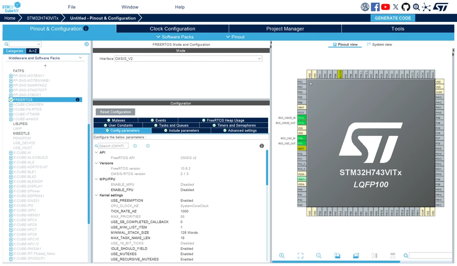The width and height of the screenshot is (457, 266).
Task: Fit chip to the view area
Action: [301, 256]
